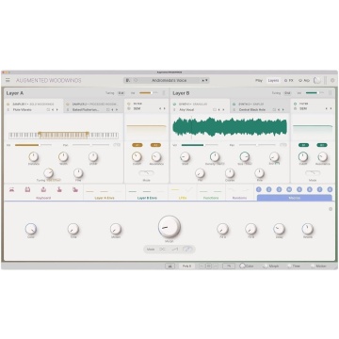Click the large Morph knob
339x339 pixels.
[x=169, y=227]
